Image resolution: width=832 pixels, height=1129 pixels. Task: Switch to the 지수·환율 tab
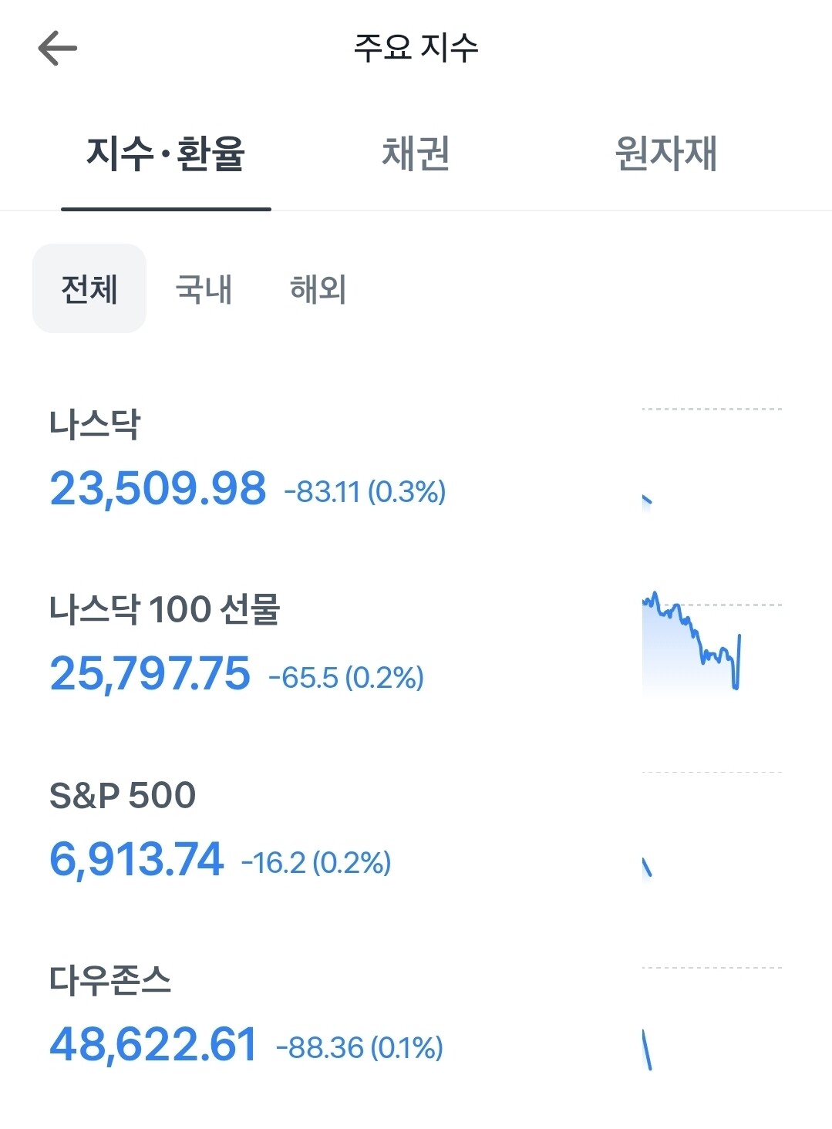click(166, 153)
